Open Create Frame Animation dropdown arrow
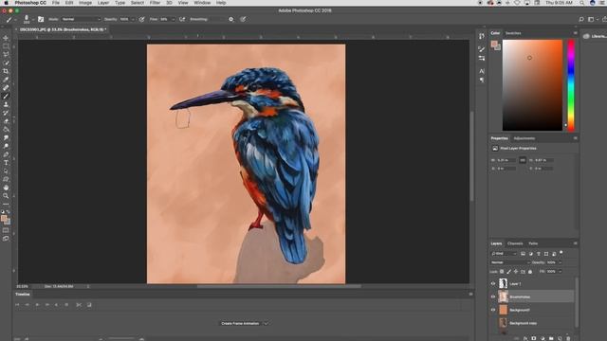Screen dimensions: 607x341 [x=266, y=323]
